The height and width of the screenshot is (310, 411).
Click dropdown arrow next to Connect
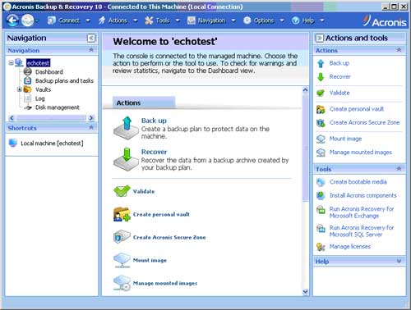[x=88, y=21]
